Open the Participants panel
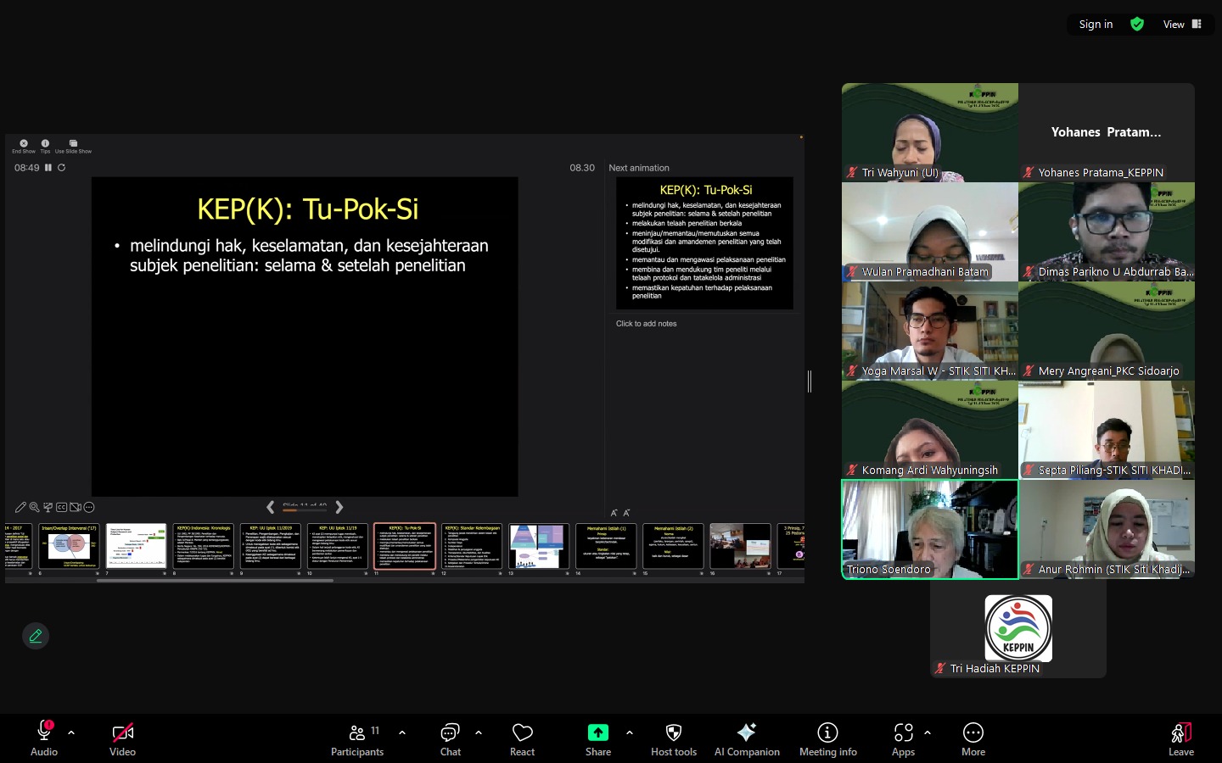1222x763 pixels. point(357,738)
